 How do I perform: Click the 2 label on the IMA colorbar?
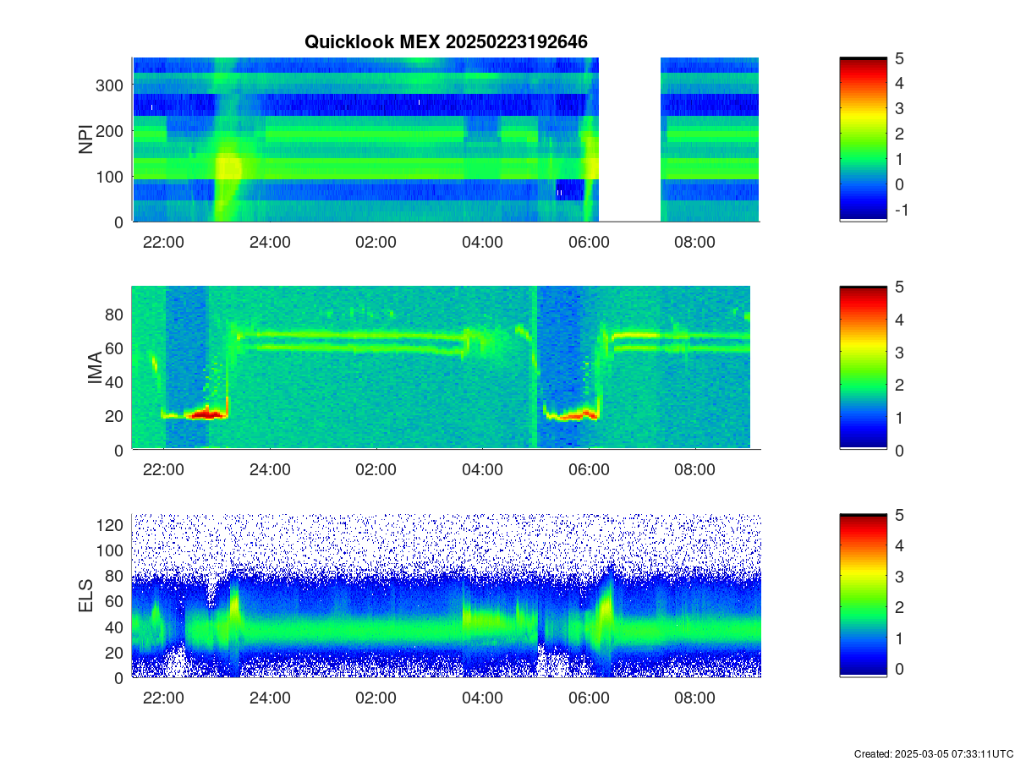click(900, 385)
